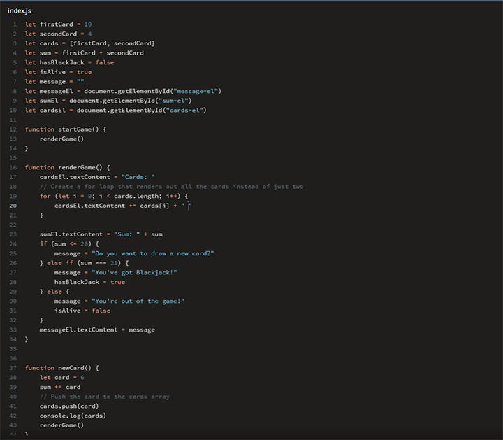Click 'isAlive = false' statement

point(82,311)
